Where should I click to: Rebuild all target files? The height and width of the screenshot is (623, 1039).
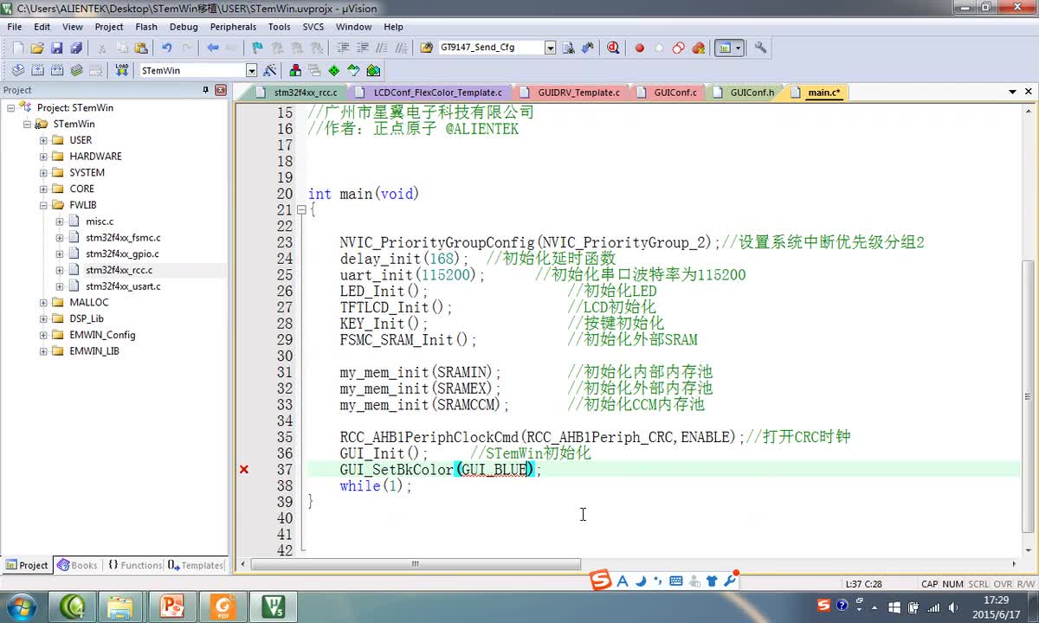56,70
